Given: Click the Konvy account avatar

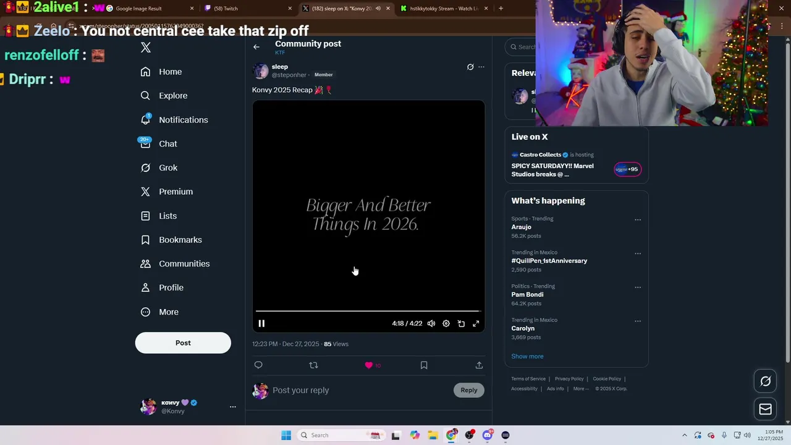Looking at the screenshot, I should coord(148,407).
